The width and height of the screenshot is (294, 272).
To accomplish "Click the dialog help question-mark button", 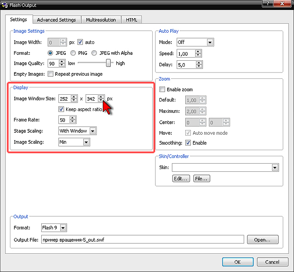I will (268, 3).
